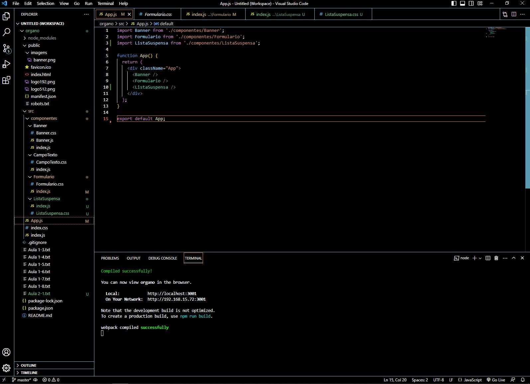This screenshot has width=530, height=384.
Task: Open the Selection menu
Action: click(x=45, y=3)
